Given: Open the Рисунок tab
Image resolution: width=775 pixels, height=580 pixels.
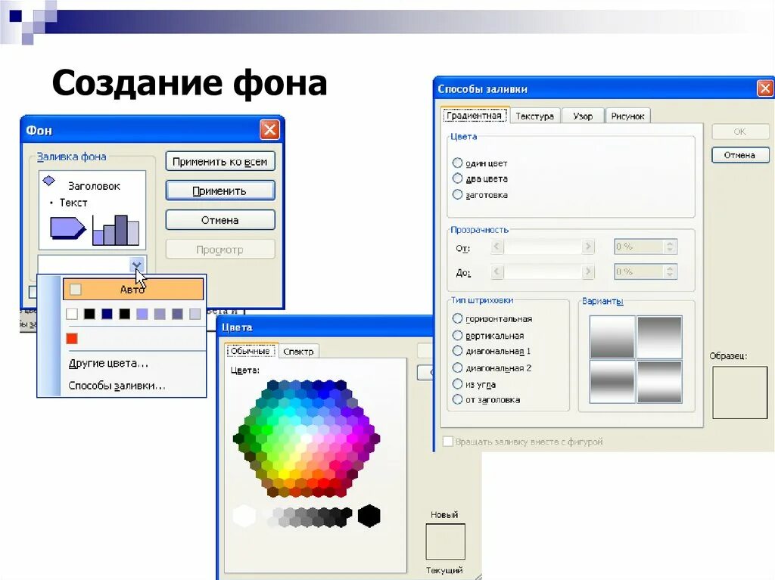Looking at the screenshot, I should [x=627, y=116].
